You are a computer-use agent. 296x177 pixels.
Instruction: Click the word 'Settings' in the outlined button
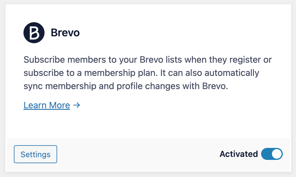35,154
